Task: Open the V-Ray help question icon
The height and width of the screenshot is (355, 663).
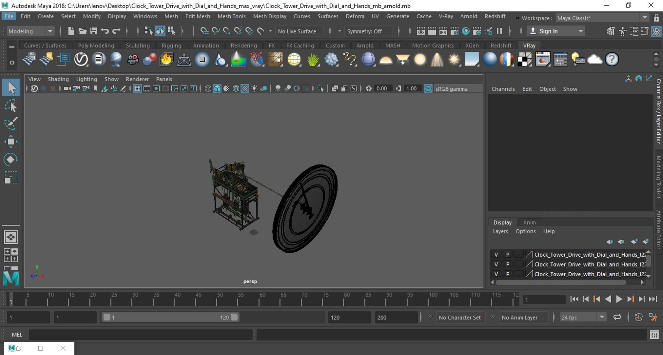Action: click(612, 59)
